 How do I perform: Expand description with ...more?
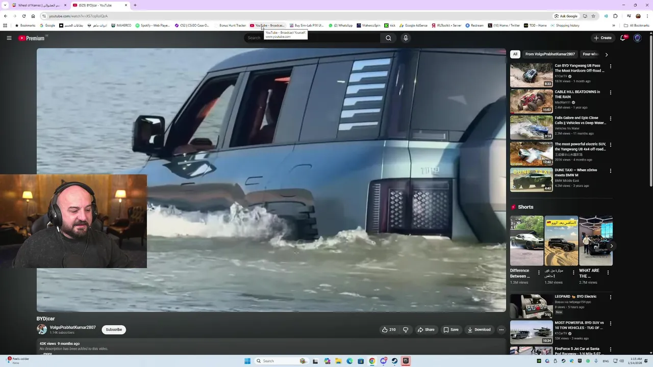(x=47, y=353)
